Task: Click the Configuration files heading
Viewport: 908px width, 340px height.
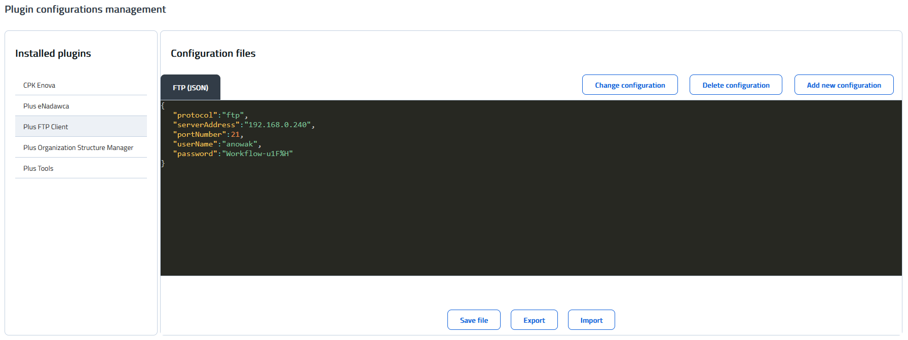Action: pos(213,53)
